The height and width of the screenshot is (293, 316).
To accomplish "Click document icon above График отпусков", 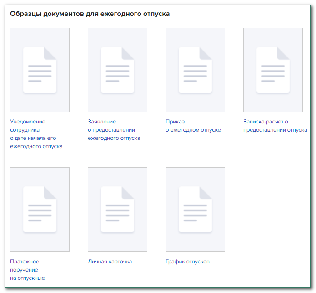I will (x=195, y=210).
